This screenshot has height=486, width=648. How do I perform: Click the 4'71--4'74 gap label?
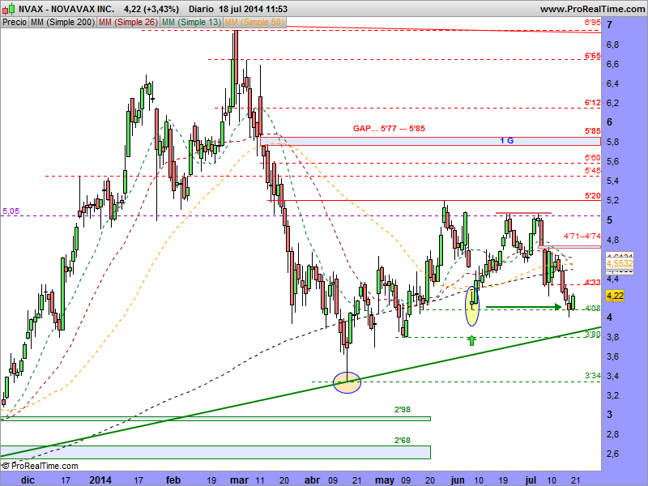tap(582, 237)
